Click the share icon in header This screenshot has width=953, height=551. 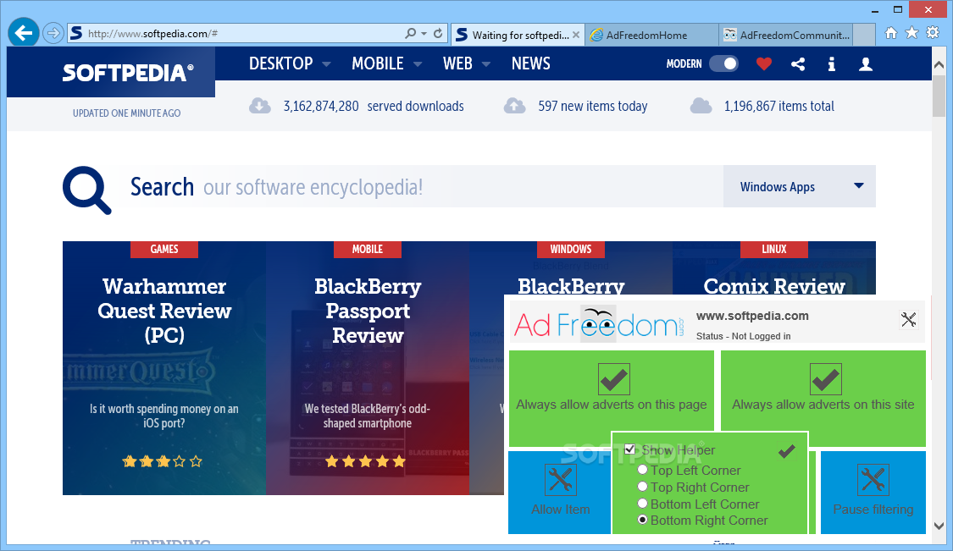798,63
